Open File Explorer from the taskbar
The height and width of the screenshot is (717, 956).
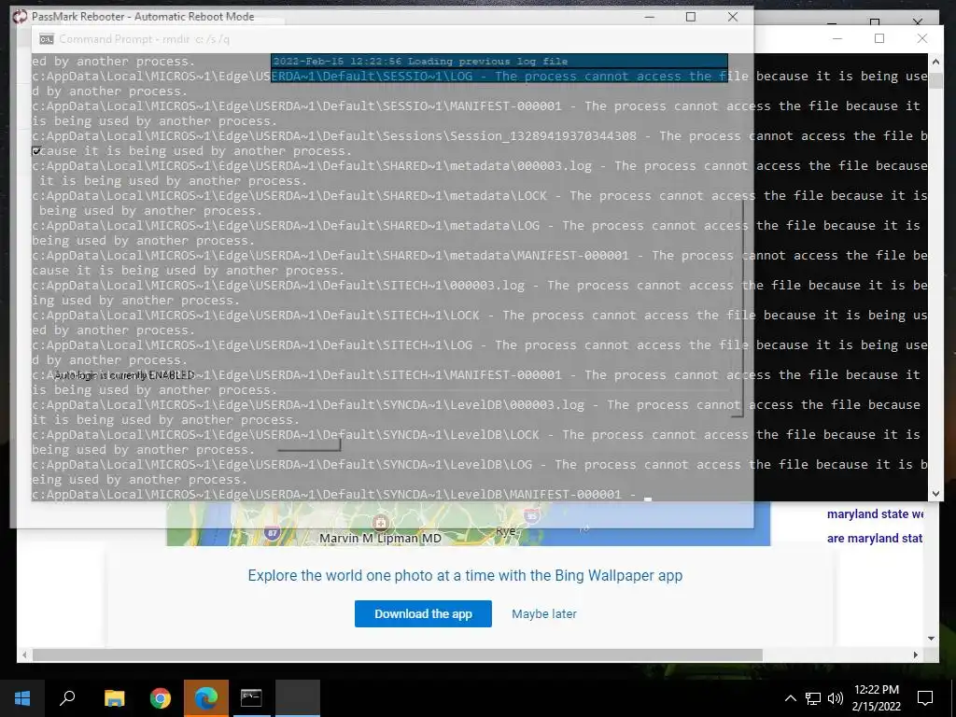coord(114,698)
